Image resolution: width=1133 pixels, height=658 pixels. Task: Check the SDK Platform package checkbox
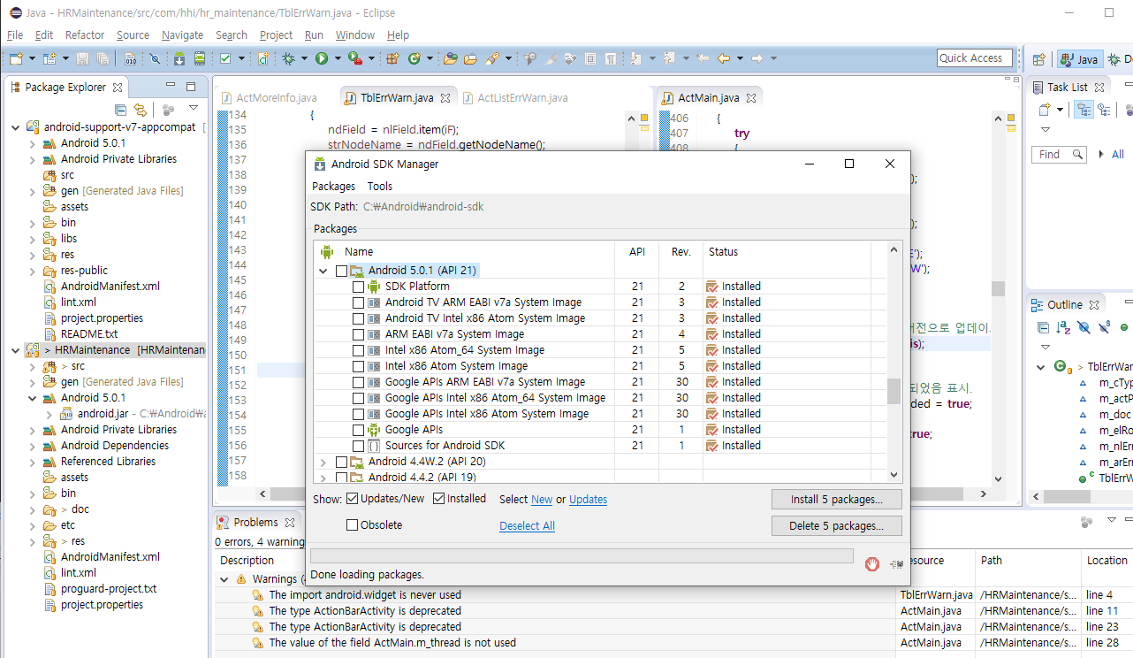point(358,287)
